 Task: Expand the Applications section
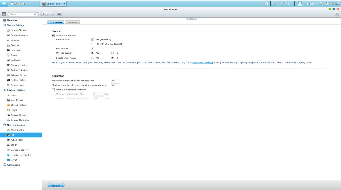click(13, 165)
